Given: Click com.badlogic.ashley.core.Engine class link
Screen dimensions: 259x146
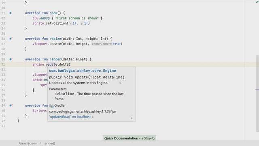Looking at the screenshot, I should [83, 71].
